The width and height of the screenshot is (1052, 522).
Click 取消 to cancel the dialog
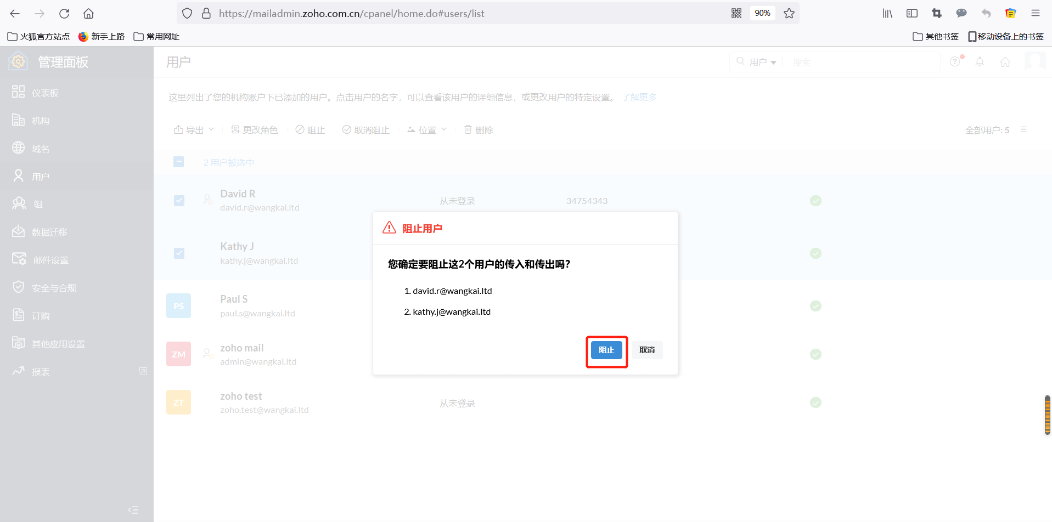pos(646,350)
